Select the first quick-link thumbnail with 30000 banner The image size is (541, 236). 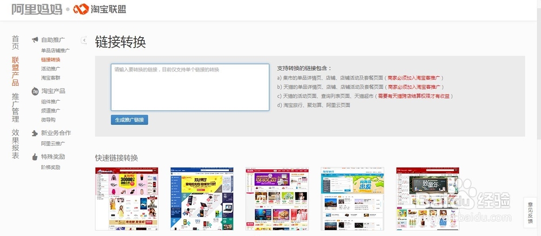pos(127,199)
